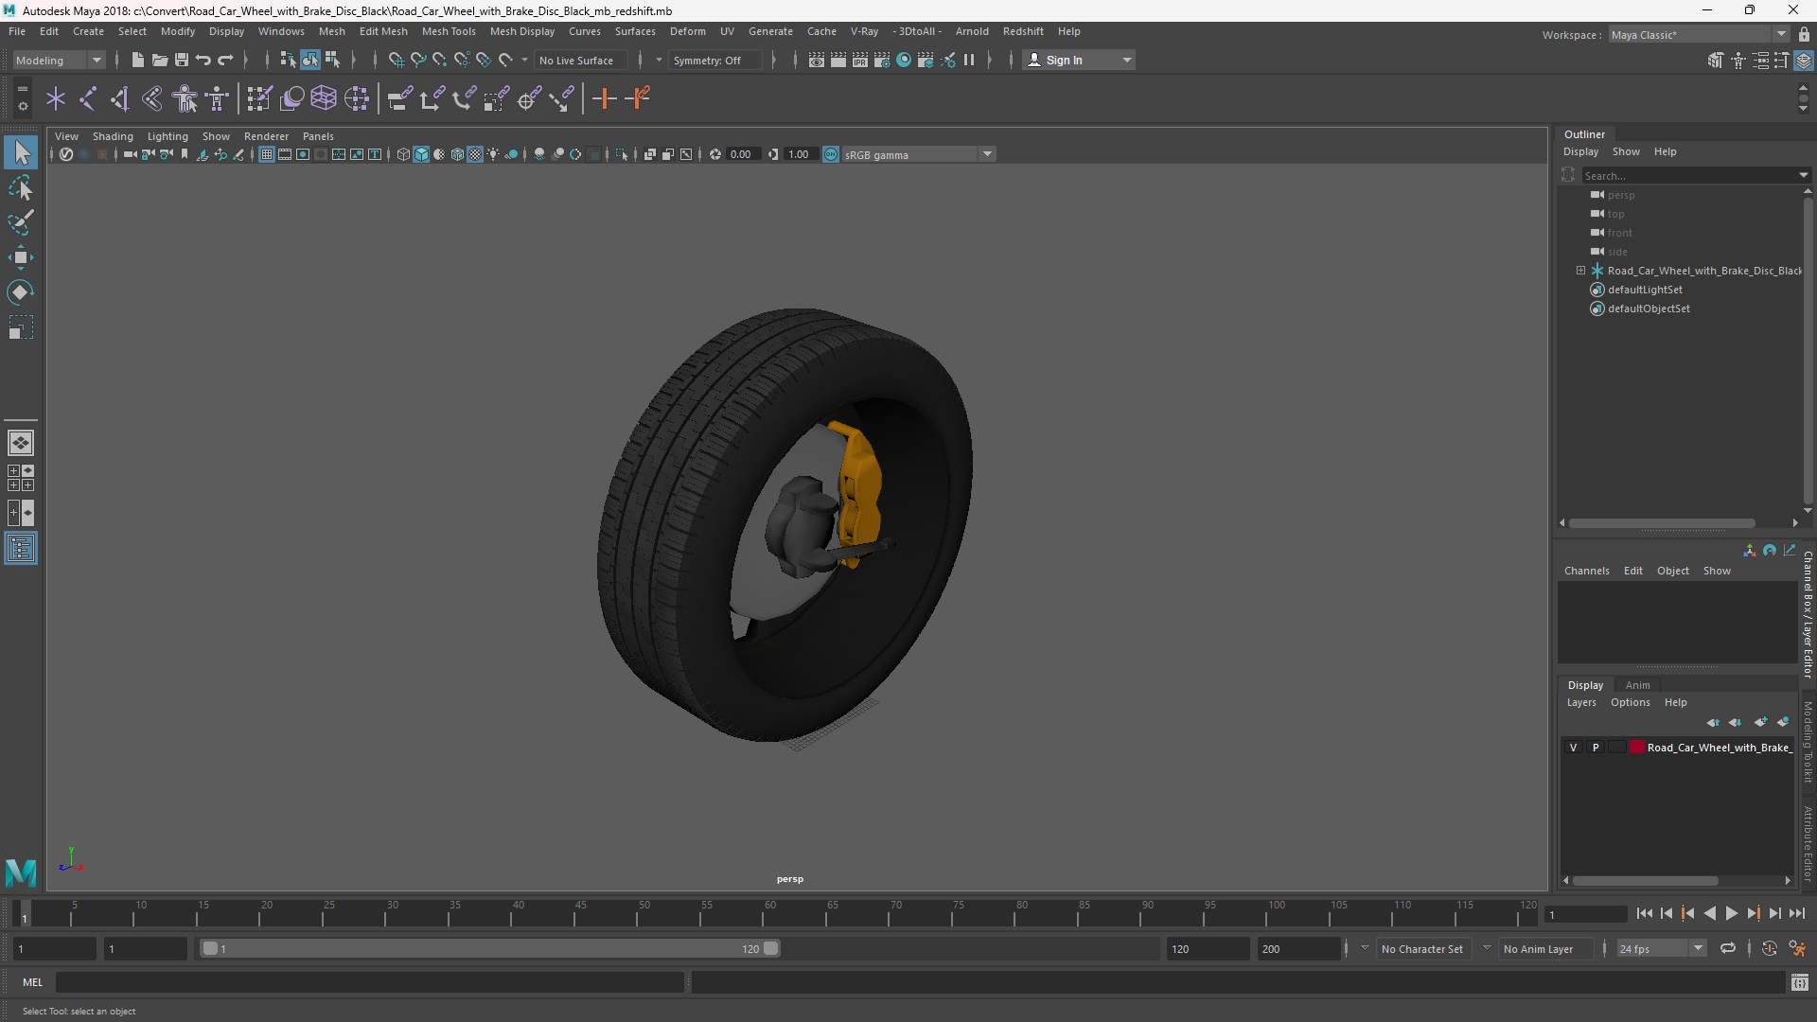1817x1022 pixels.
Task: Open Outliner Display menu
Action: click(x=1580, y=151)
